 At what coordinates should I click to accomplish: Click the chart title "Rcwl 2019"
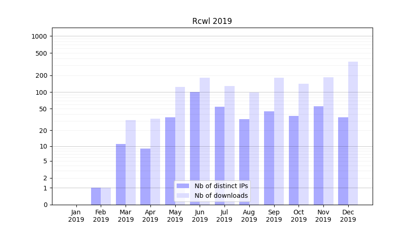(212, 22)
